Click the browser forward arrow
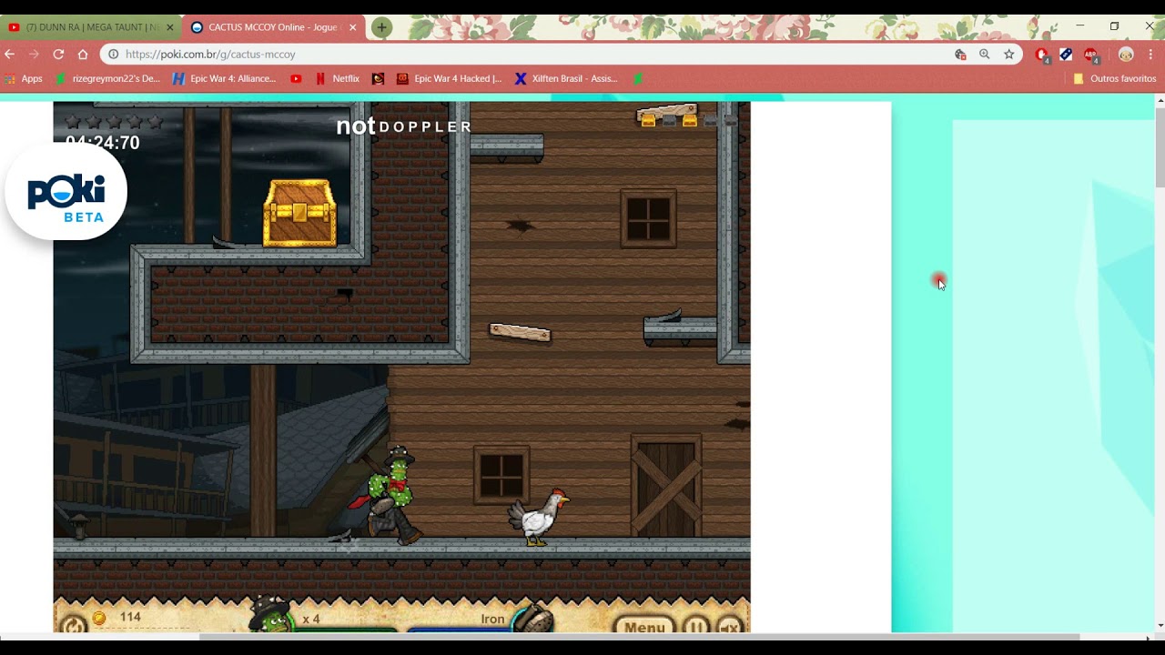 pyautogui.click(x=34, y=55)
